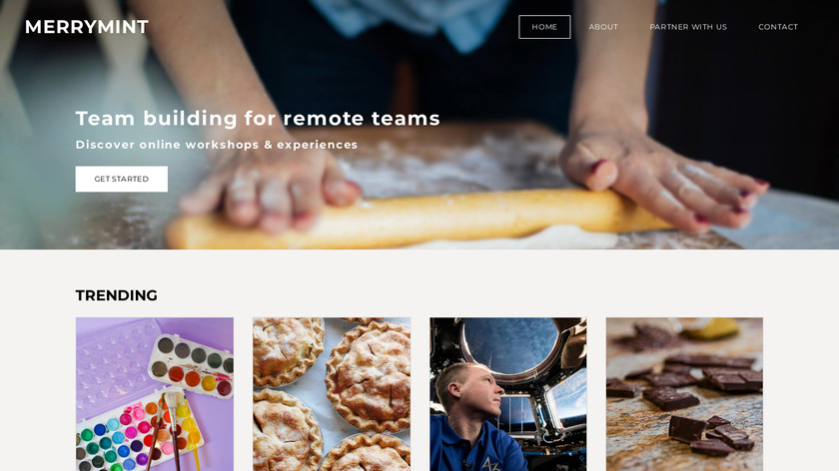Click the astronaut's blue shirt
This screenshot has height=471, width=839.
pyautogui.click(x=476, y=444)
